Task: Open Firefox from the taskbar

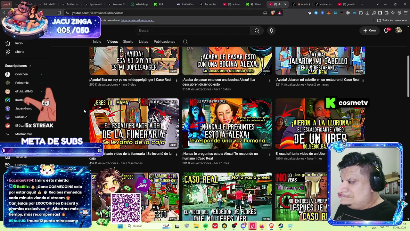Action: tap(262, 226)
